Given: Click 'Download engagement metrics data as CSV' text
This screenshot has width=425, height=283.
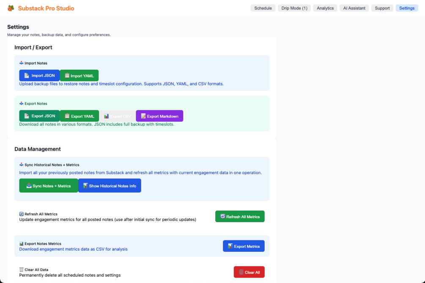Looking at the screenshot, I should 73,249.
